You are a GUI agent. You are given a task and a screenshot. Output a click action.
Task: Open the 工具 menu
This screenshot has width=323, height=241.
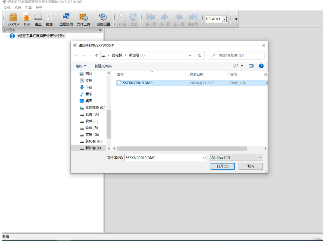pyautogui.click(x=28, y=7)
